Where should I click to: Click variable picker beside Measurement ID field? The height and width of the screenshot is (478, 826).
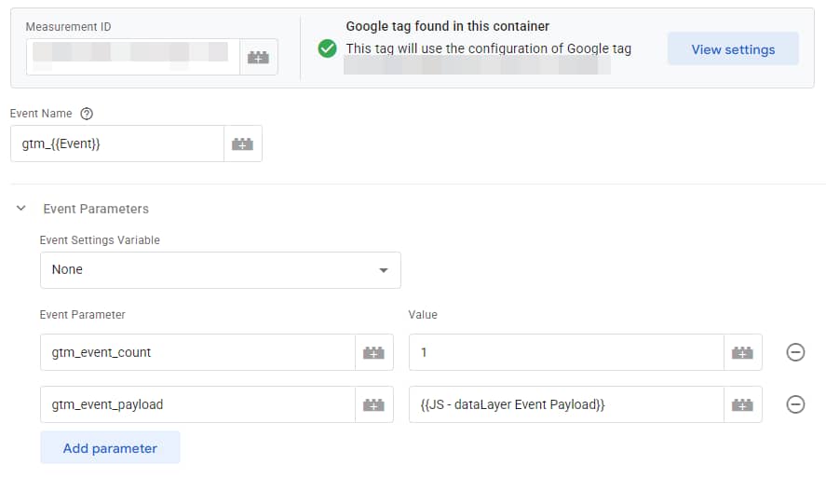point(258,57)
